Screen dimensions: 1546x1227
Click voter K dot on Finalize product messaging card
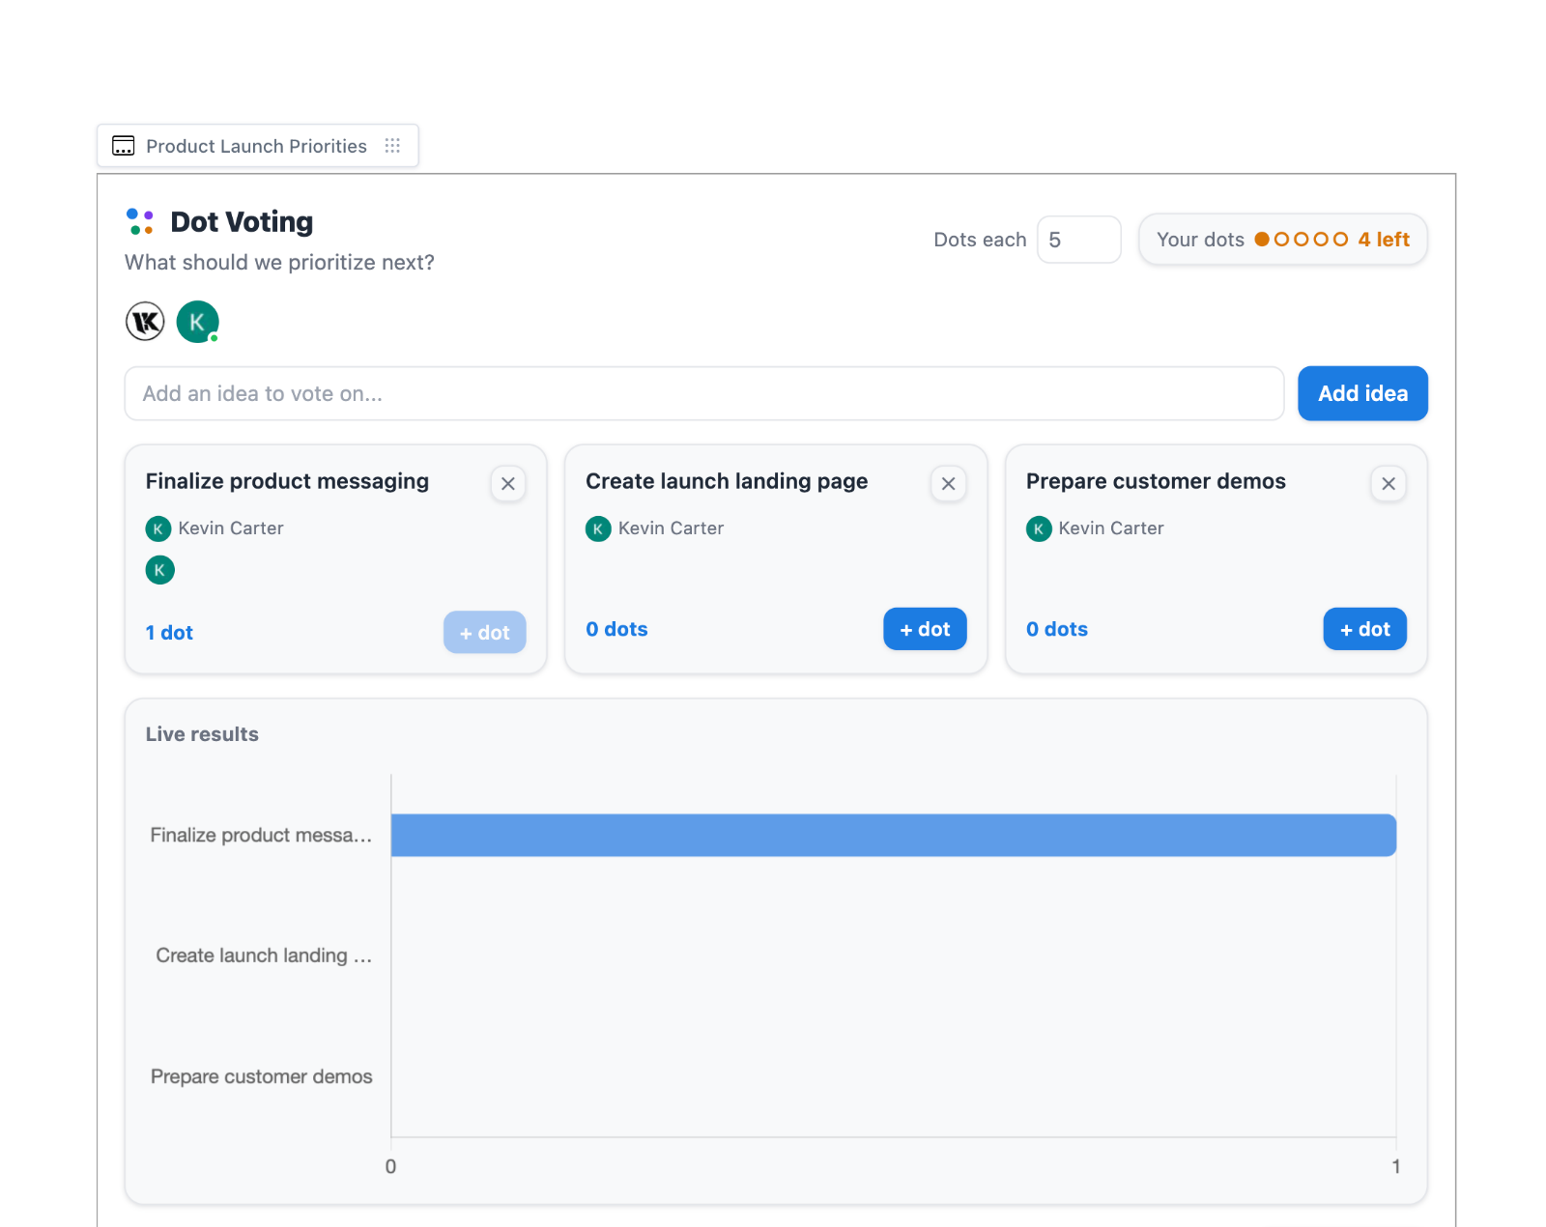[160, 570]
